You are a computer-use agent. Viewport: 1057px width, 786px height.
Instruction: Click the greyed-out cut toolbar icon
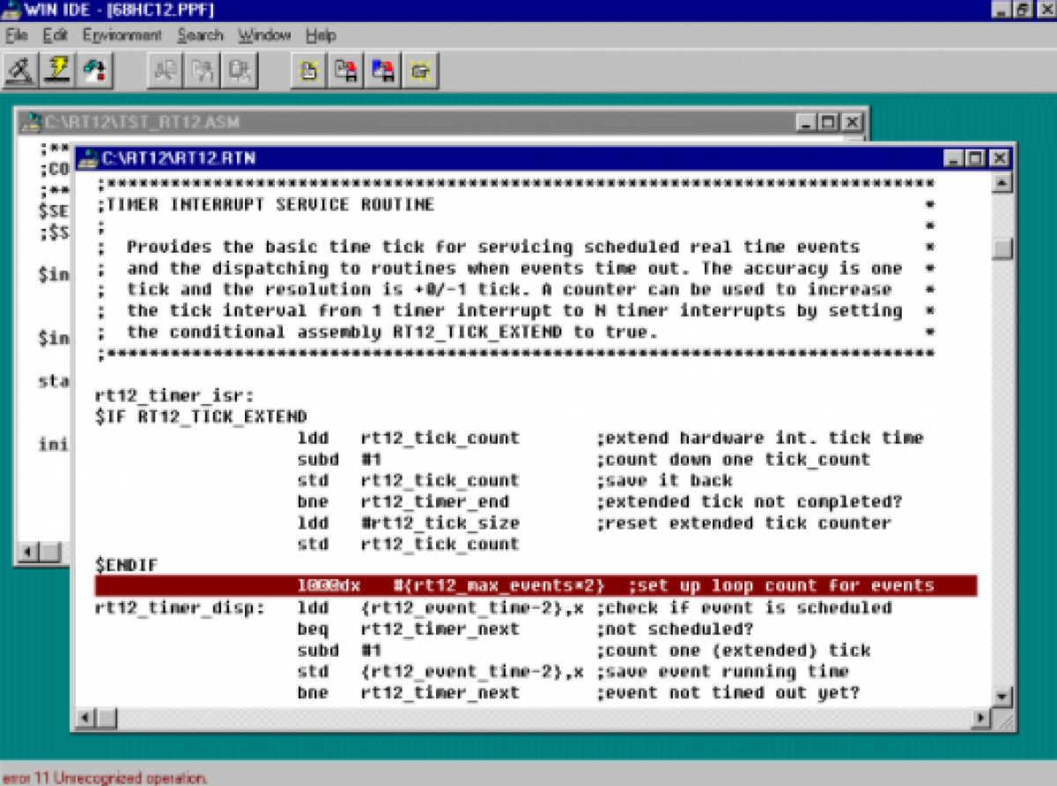coord(165,70)
